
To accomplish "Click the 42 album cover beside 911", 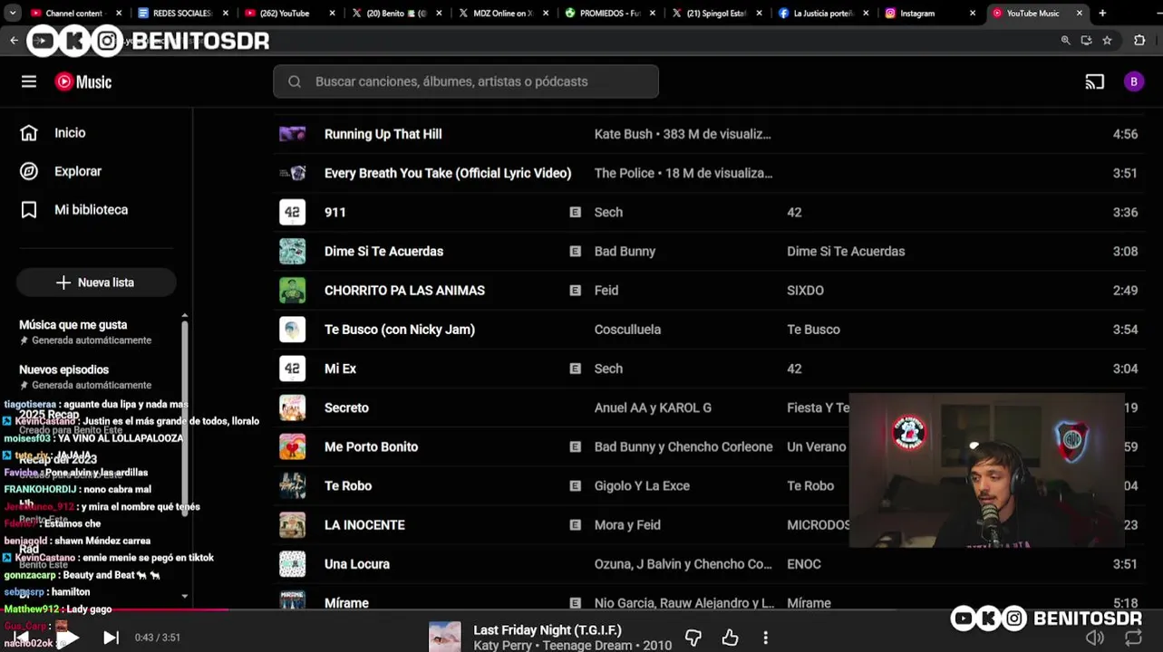I will [x=292, y=212].
